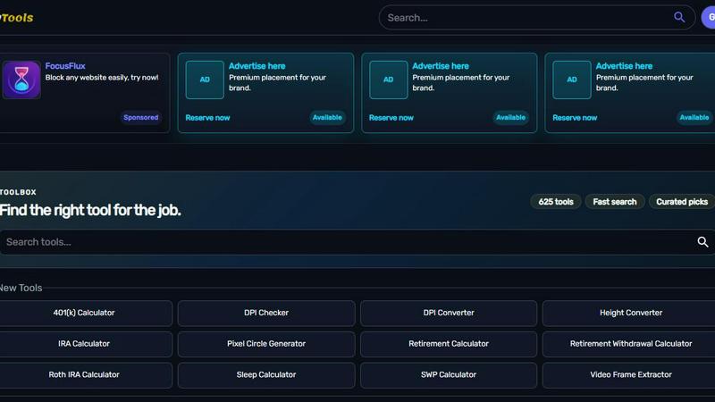Viewport: 715px width, 402px height.
Task: Click the 625 tools pill
Action: (x=556, y=202)
